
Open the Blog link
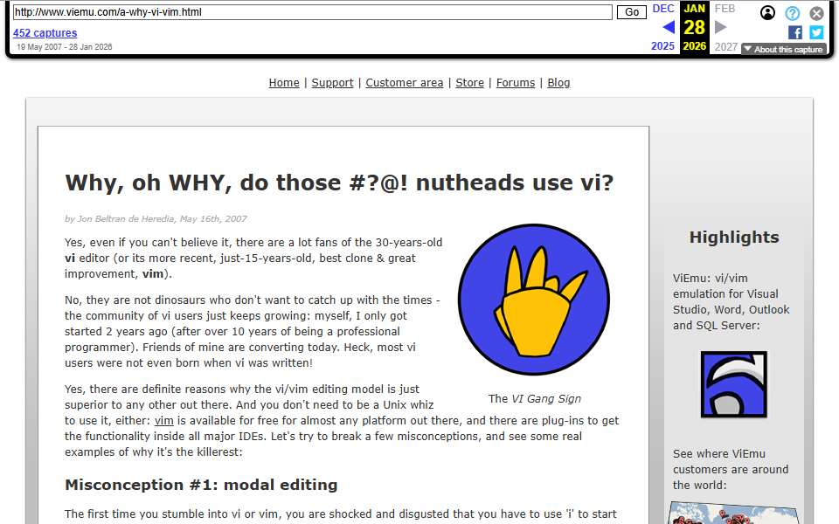pyautogui.click(x=558, y=82)
